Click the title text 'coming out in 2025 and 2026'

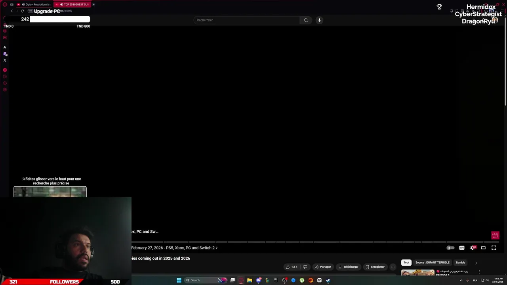pos(164,258)
